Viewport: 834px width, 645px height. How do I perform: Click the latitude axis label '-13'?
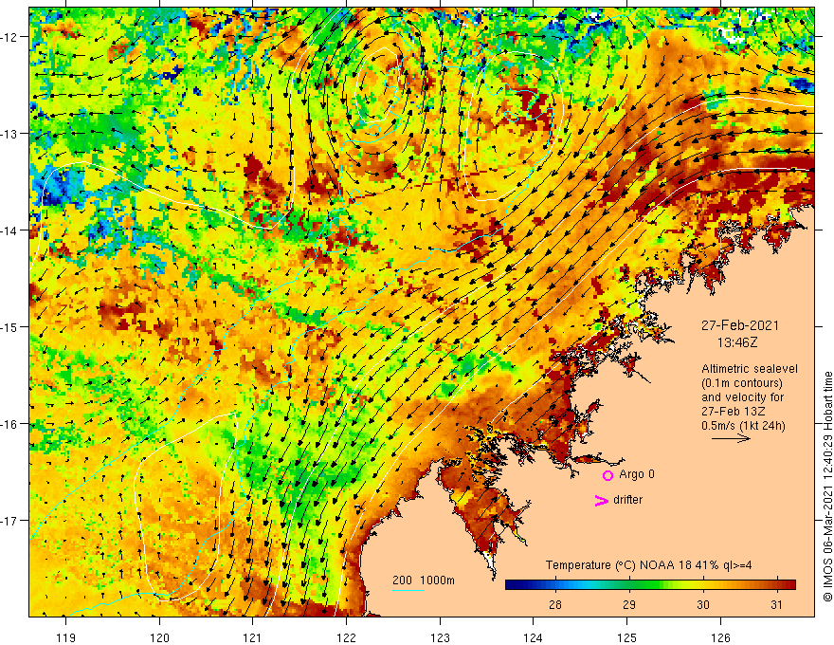point(9,134)
